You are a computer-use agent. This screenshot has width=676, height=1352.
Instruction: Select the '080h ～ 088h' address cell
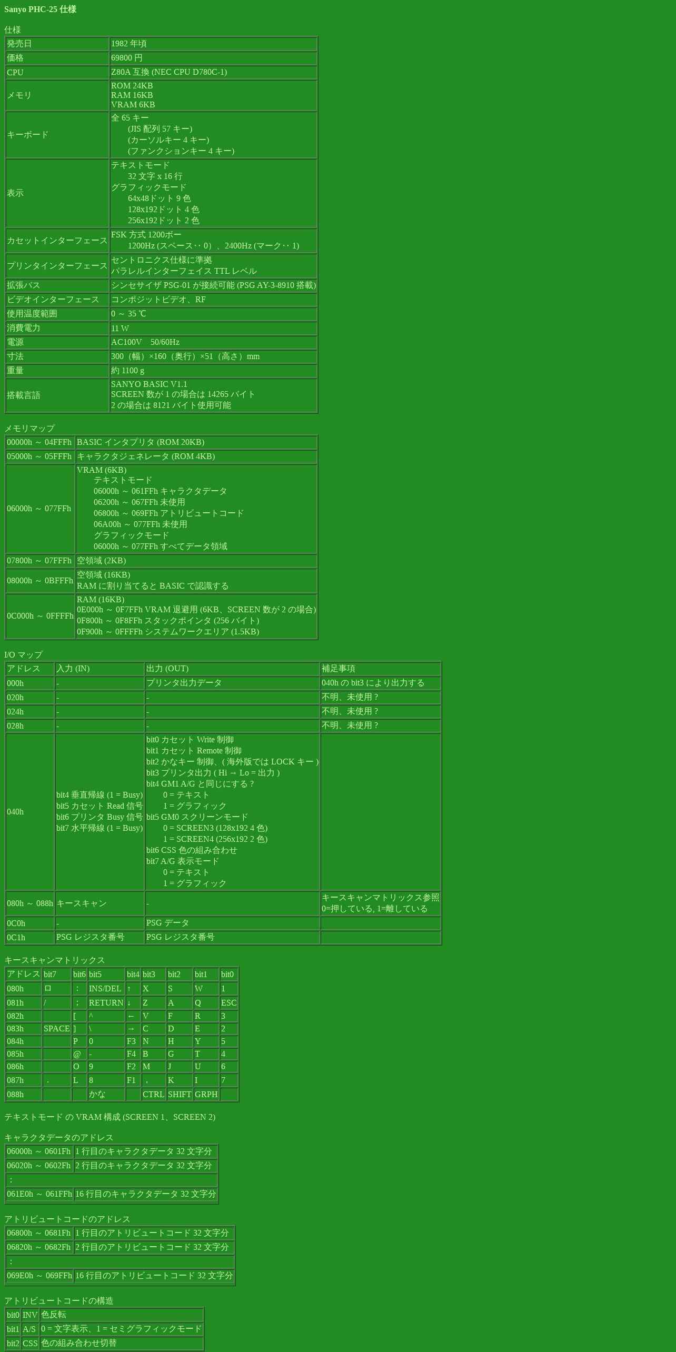pos(30,903)
